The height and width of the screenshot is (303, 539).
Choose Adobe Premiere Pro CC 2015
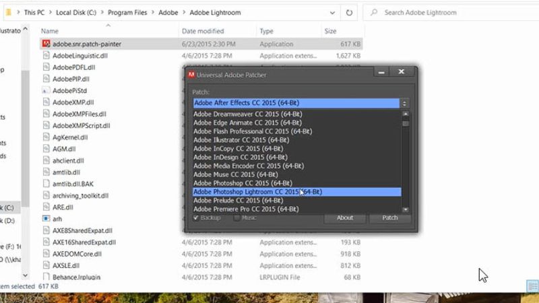click(296, 209)
